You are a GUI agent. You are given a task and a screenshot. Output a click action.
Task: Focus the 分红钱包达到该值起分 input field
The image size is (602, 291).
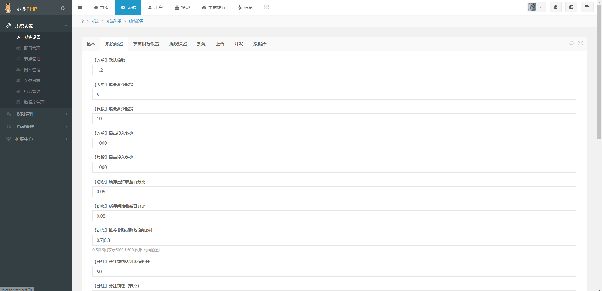tap(334, 271)
